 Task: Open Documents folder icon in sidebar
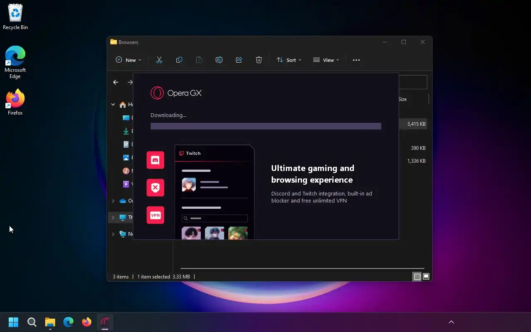click(x=126, y=144)
